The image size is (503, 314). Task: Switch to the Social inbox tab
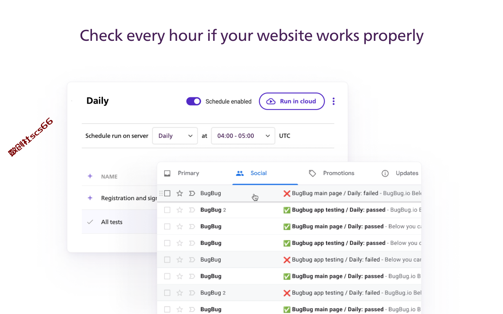pyautogui.click(x=265, y=173)
